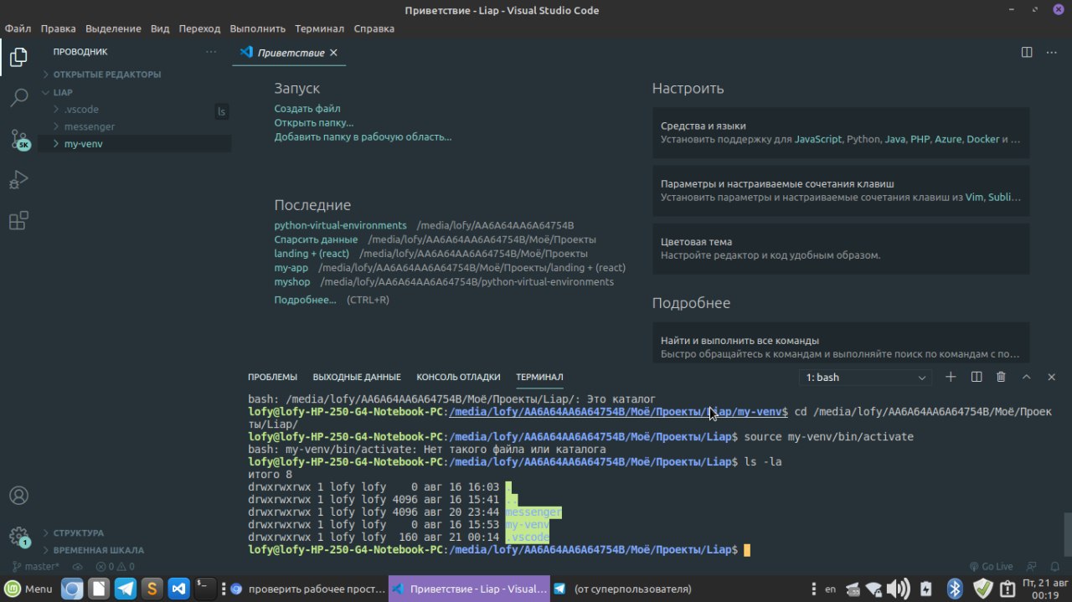This screenshot has height=602, width=1072.
Task: Open recent landing + (react) project
Action: (312, 254)
